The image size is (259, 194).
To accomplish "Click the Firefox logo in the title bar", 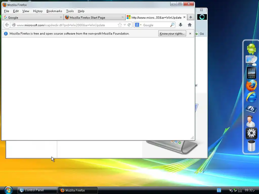I will pyautogui.click(x=5, y=5).
